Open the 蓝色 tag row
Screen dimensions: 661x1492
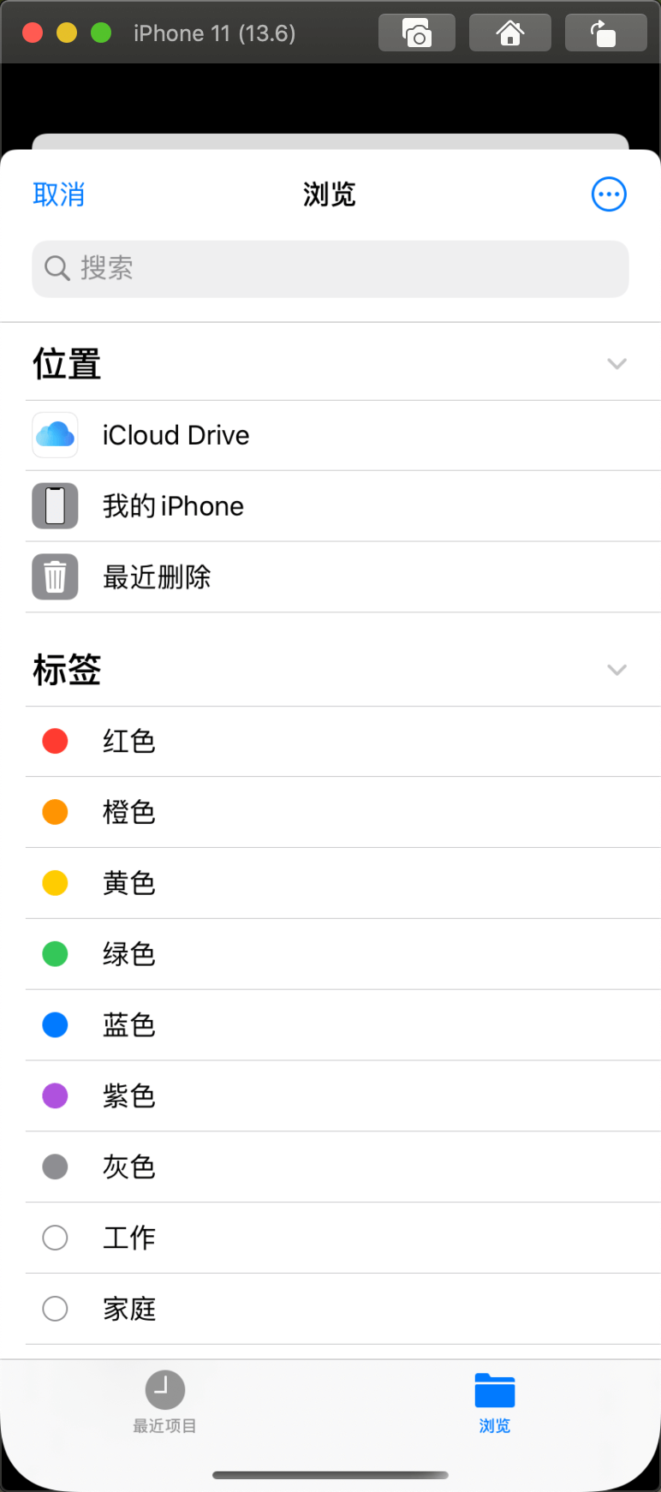(x=342, y=1025)
